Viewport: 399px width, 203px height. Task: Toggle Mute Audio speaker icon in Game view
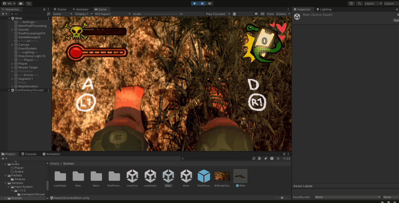click(256, 14)
